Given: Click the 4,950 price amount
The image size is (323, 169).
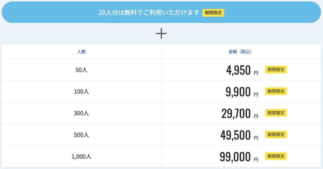Looking at the screenshot, I should (238, 70).
